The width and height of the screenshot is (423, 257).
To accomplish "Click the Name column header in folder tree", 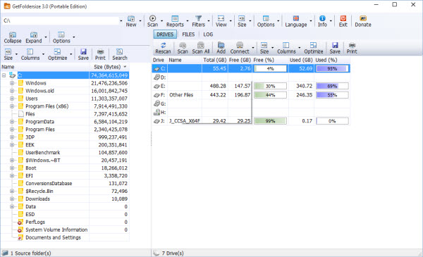I will click(x=8, y=67).
